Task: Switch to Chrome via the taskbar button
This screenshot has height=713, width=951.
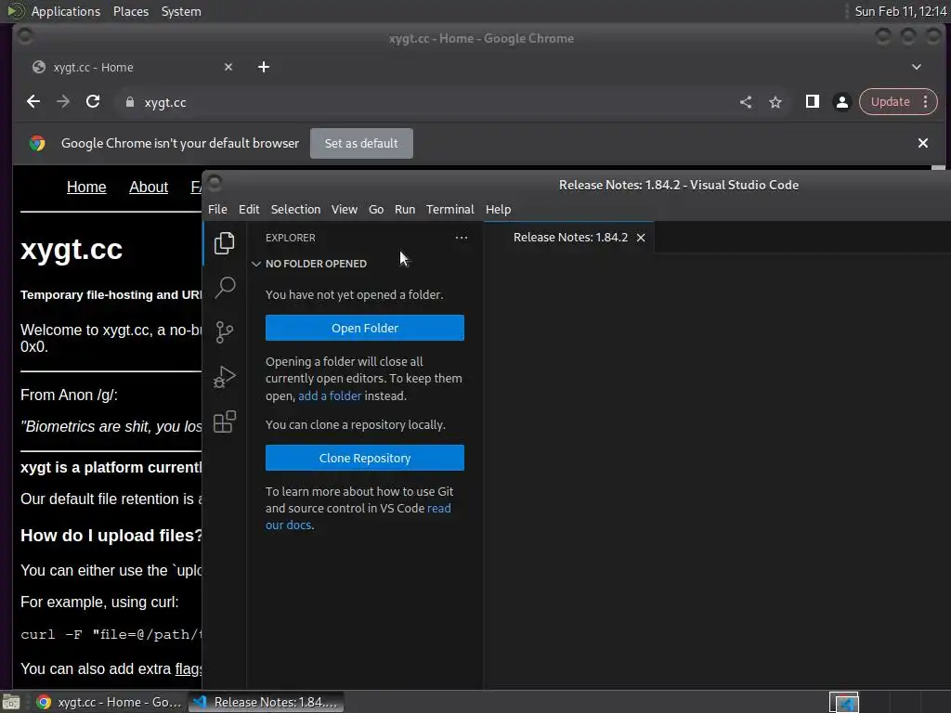Action: point(110,702)
